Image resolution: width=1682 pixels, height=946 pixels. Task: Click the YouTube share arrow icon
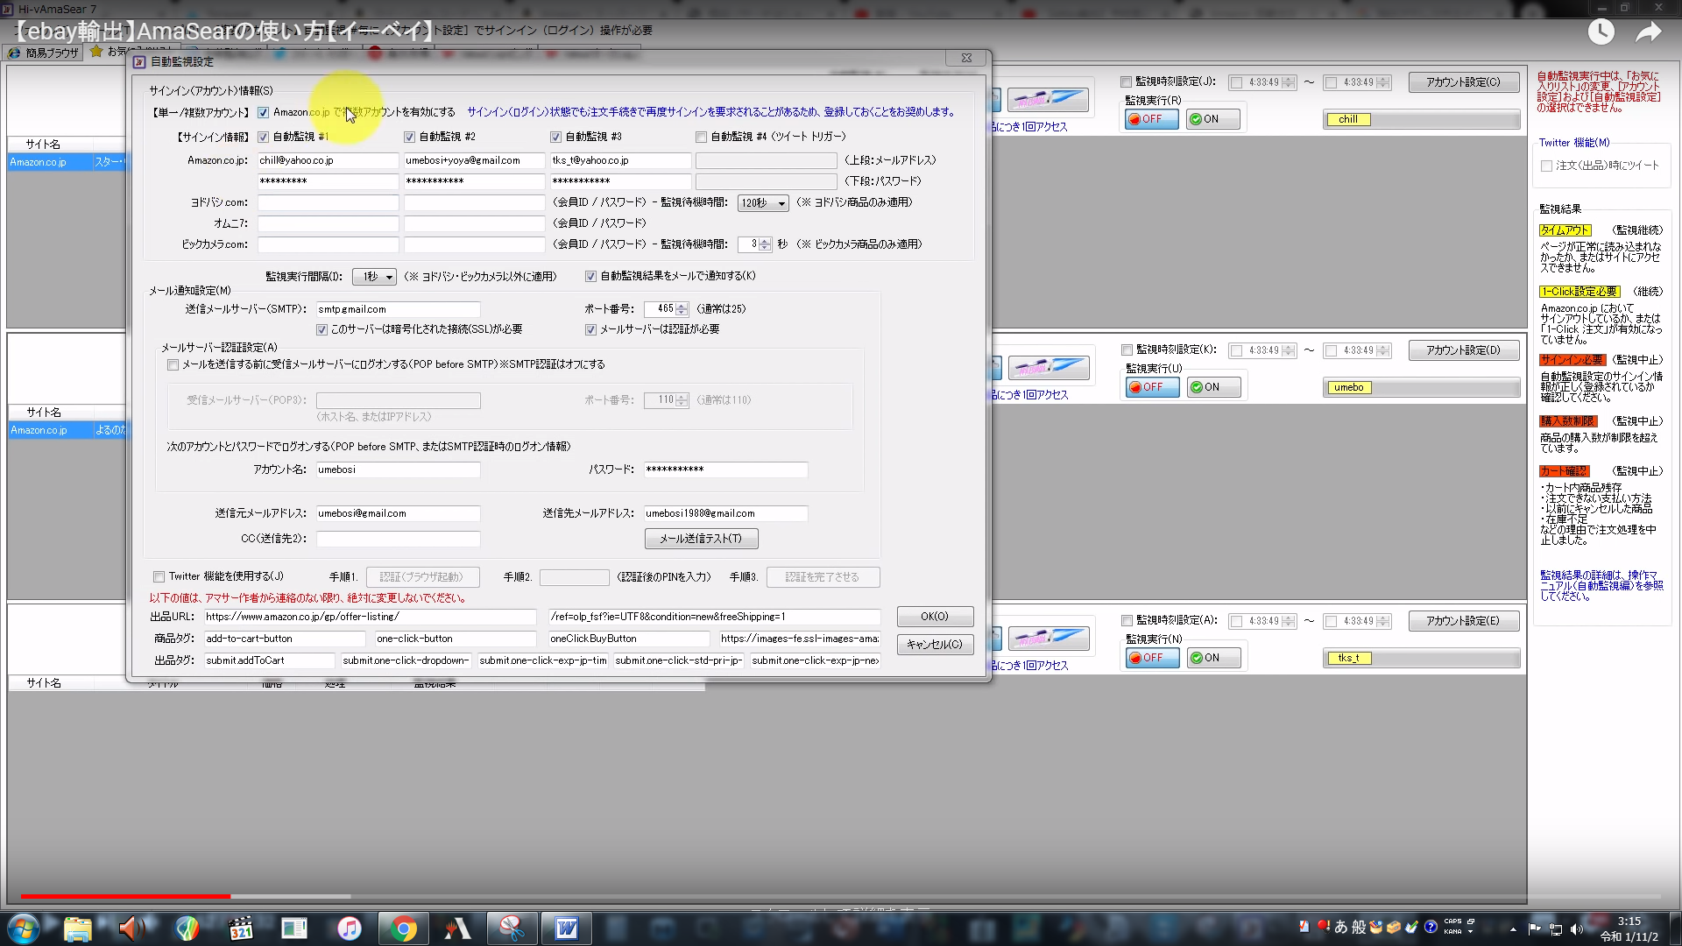(1649, 32)
